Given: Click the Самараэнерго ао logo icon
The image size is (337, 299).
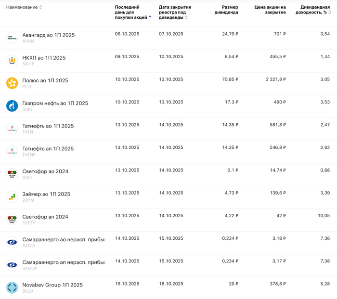Looking at the screenshot, I should [x=12, y=242].
